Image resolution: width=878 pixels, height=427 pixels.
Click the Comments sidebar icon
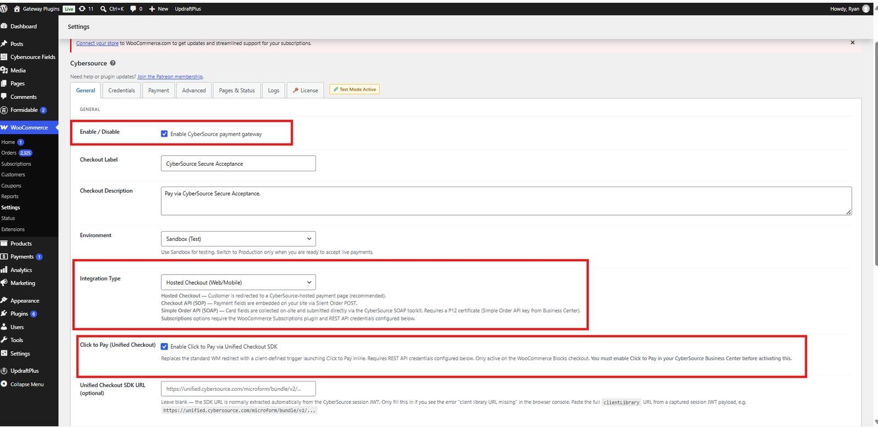click(x=4, y=97)
